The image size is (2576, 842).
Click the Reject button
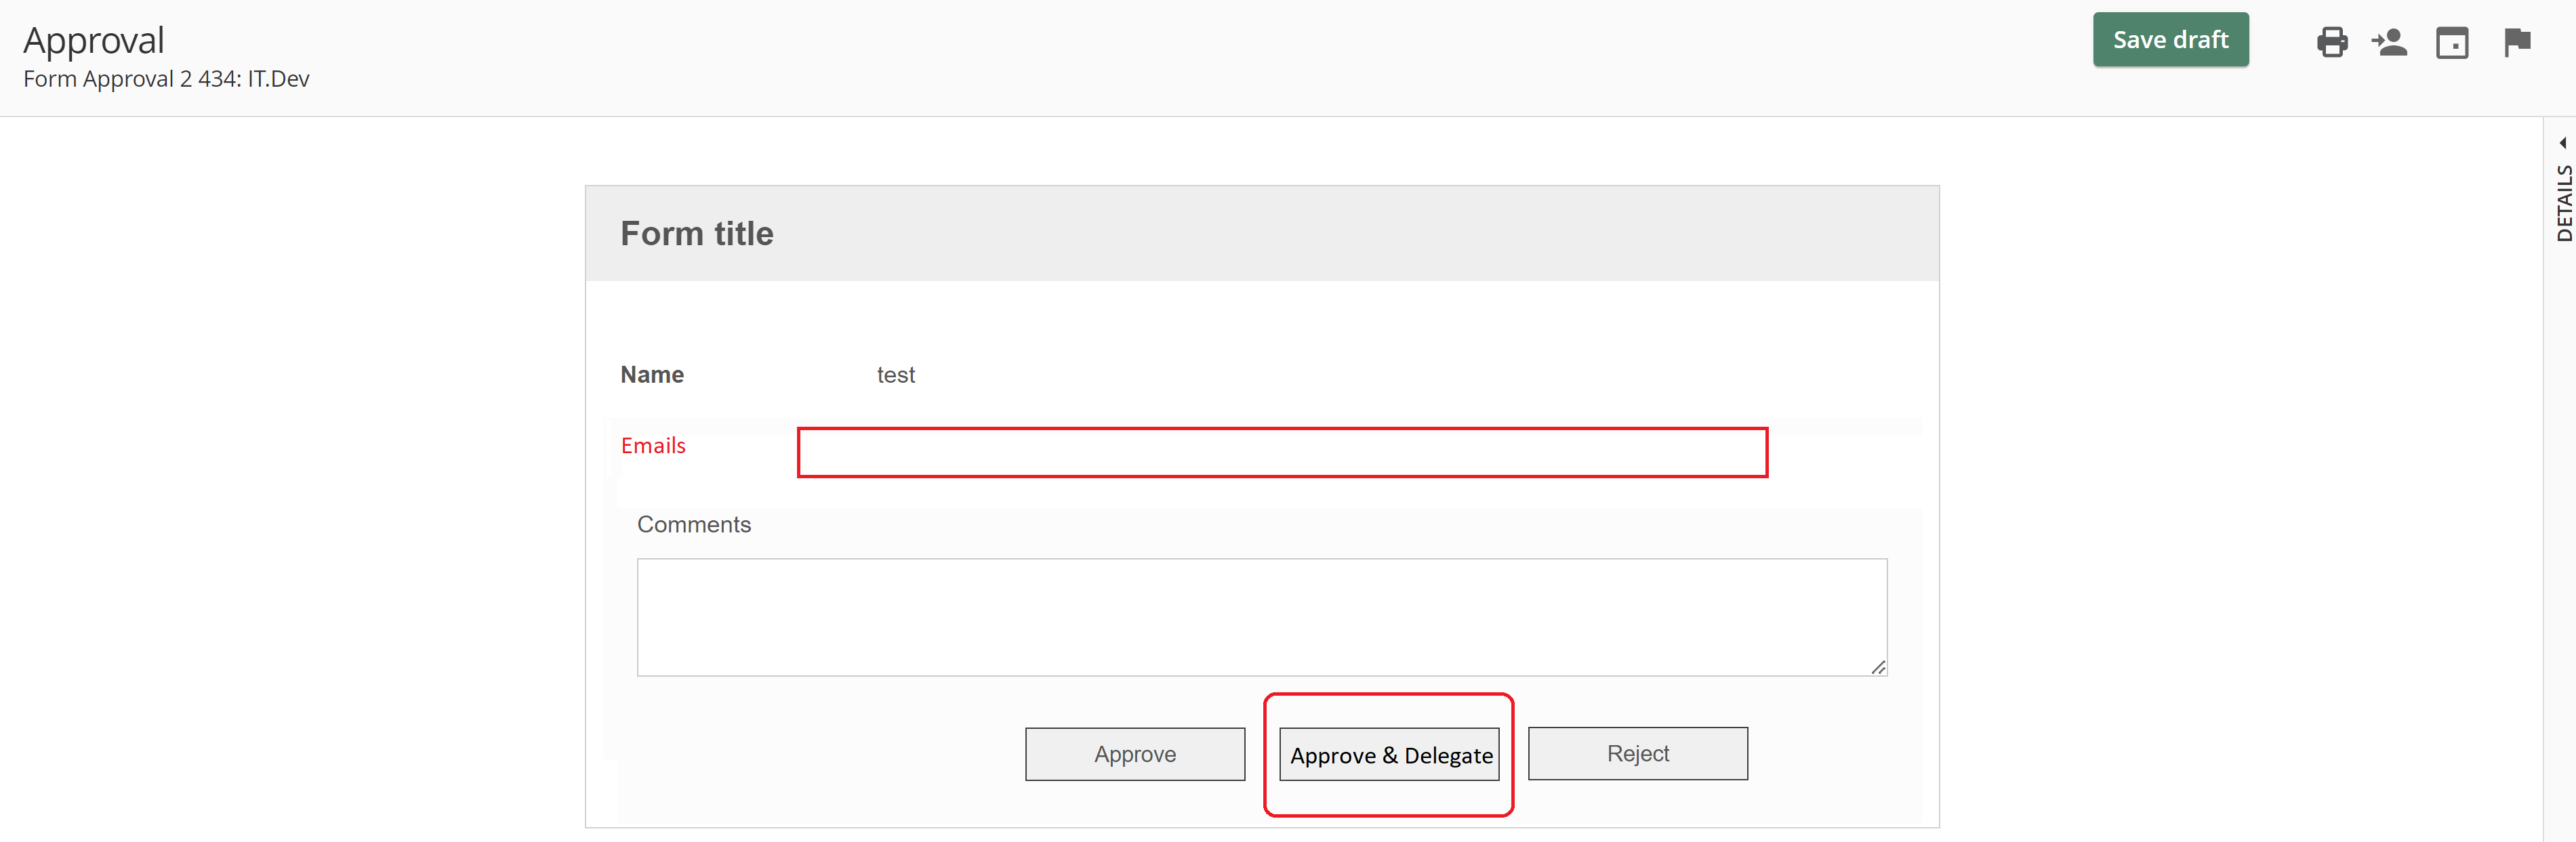pyautogui.click(x=1637, y=753)
